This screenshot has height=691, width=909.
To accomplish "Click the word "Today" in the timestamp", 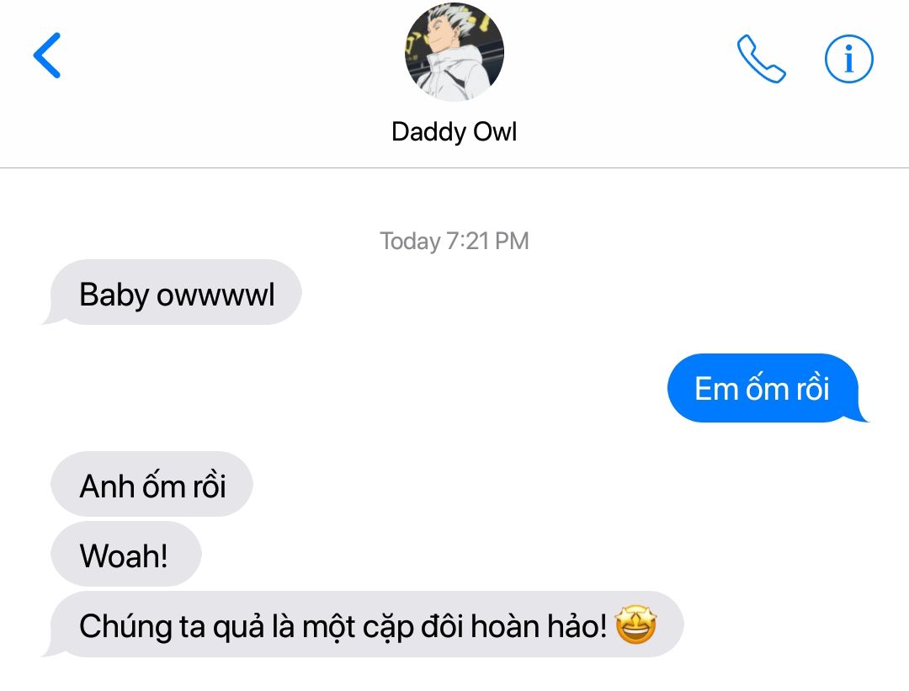I will click(x=410, y=242).
